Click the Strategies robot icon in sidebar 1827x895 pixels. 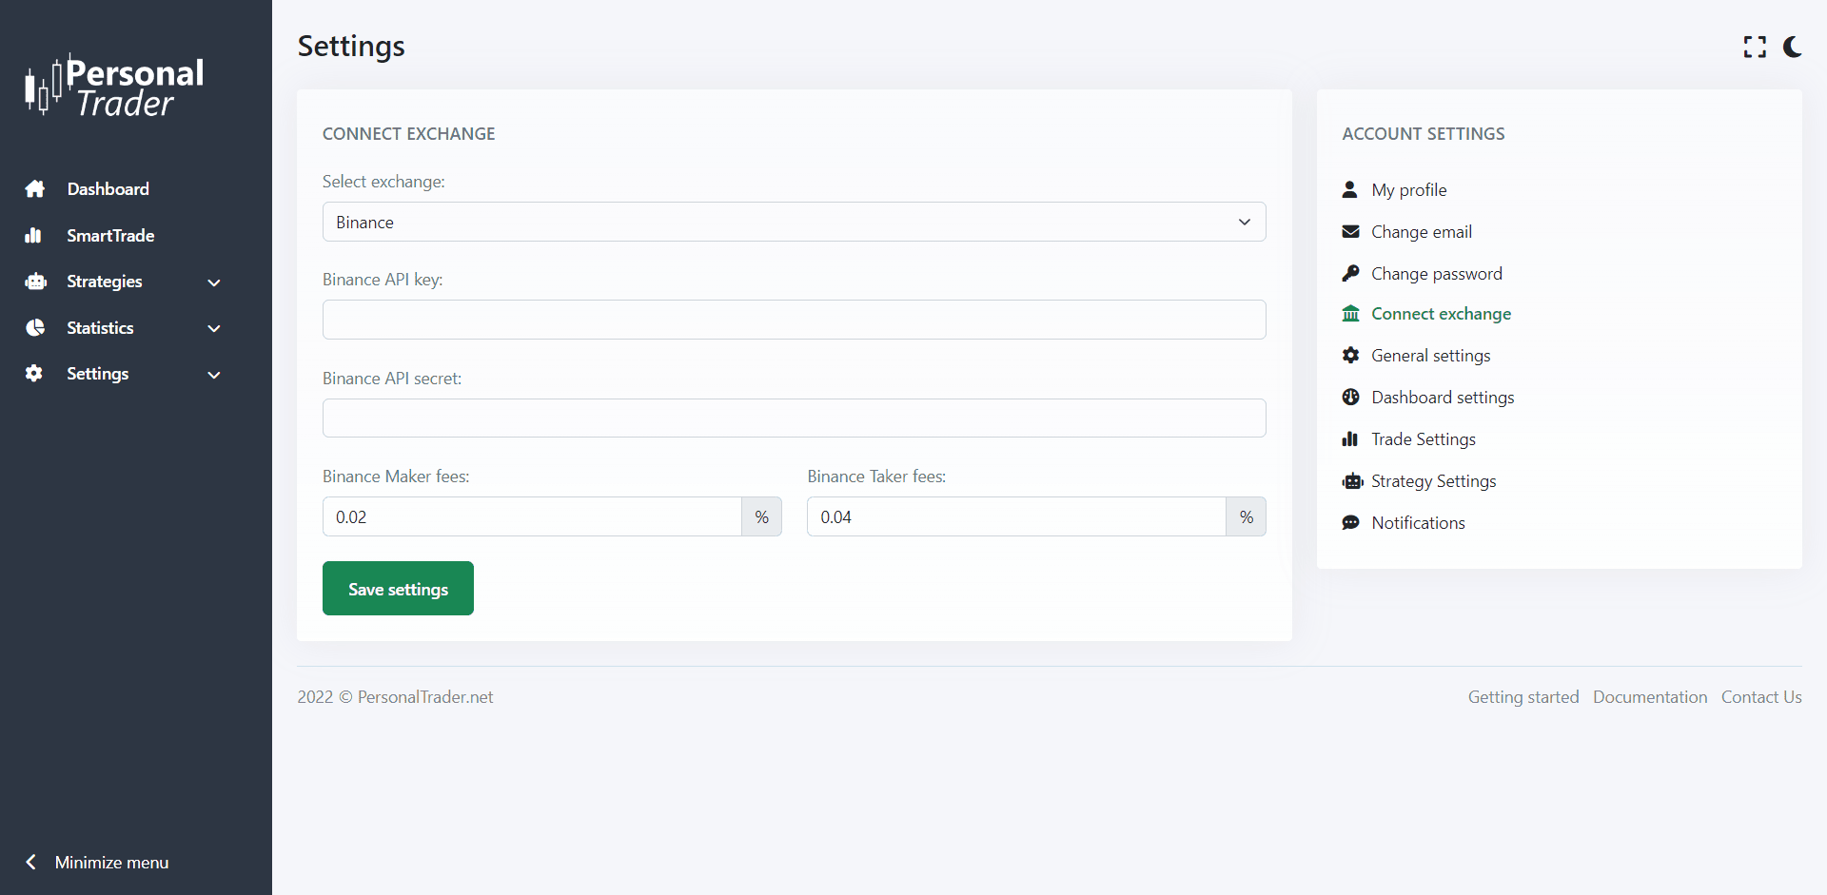click(35, 282)
